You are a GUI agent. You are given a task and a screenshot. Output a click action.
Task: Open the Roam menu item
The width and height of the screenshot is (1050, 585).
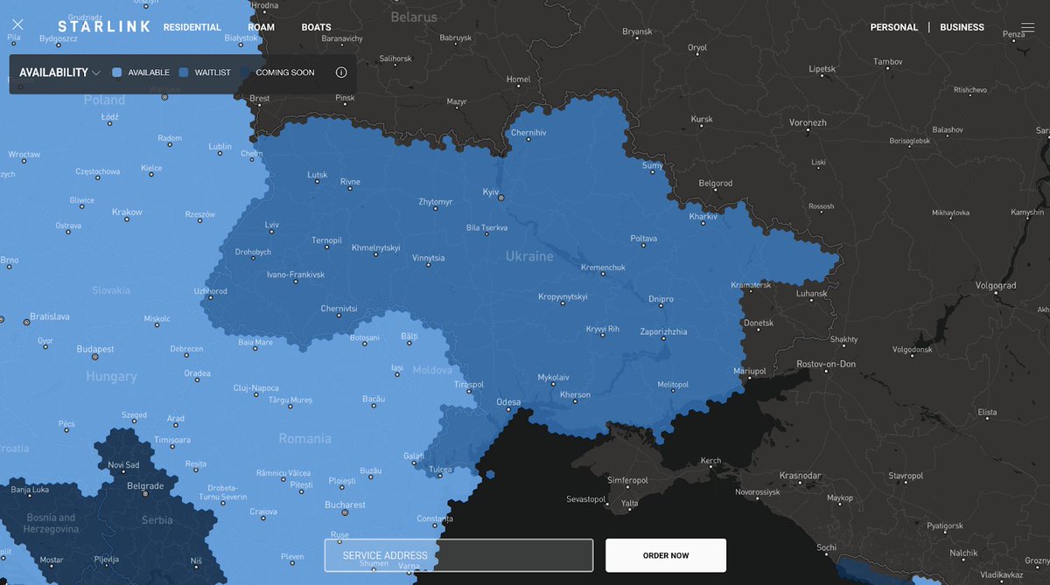click(261, 27)
